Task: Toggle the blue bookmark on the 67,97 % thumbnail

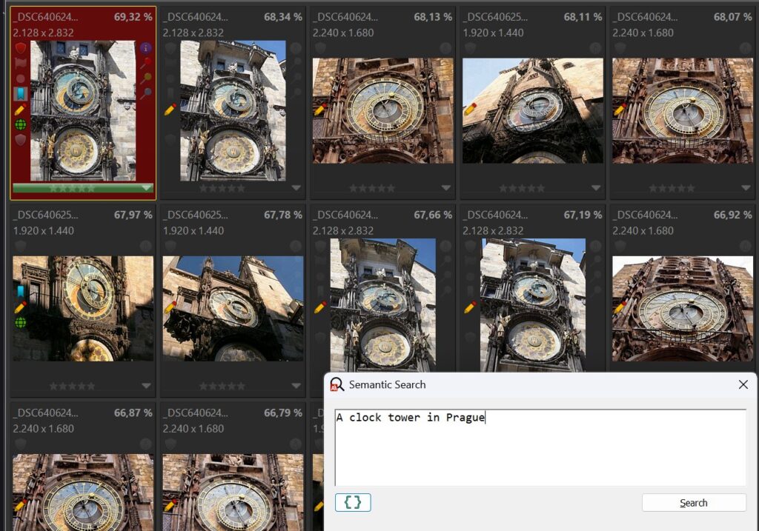Action: pyautogui.click(x=20, y=291)
